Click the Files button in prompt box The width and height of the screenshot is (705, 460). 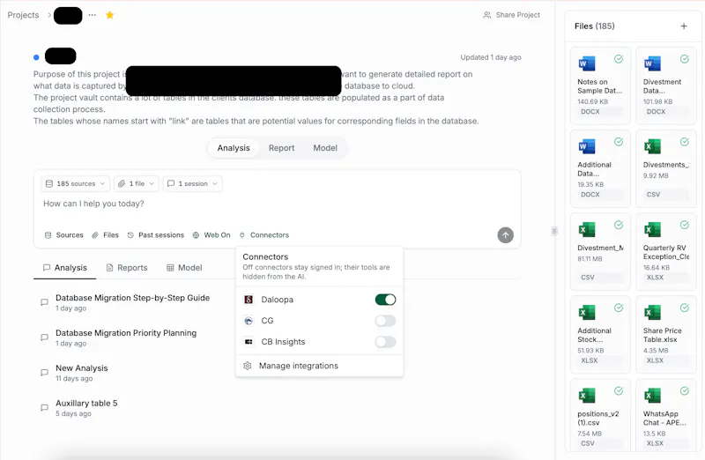coord(105,235)
